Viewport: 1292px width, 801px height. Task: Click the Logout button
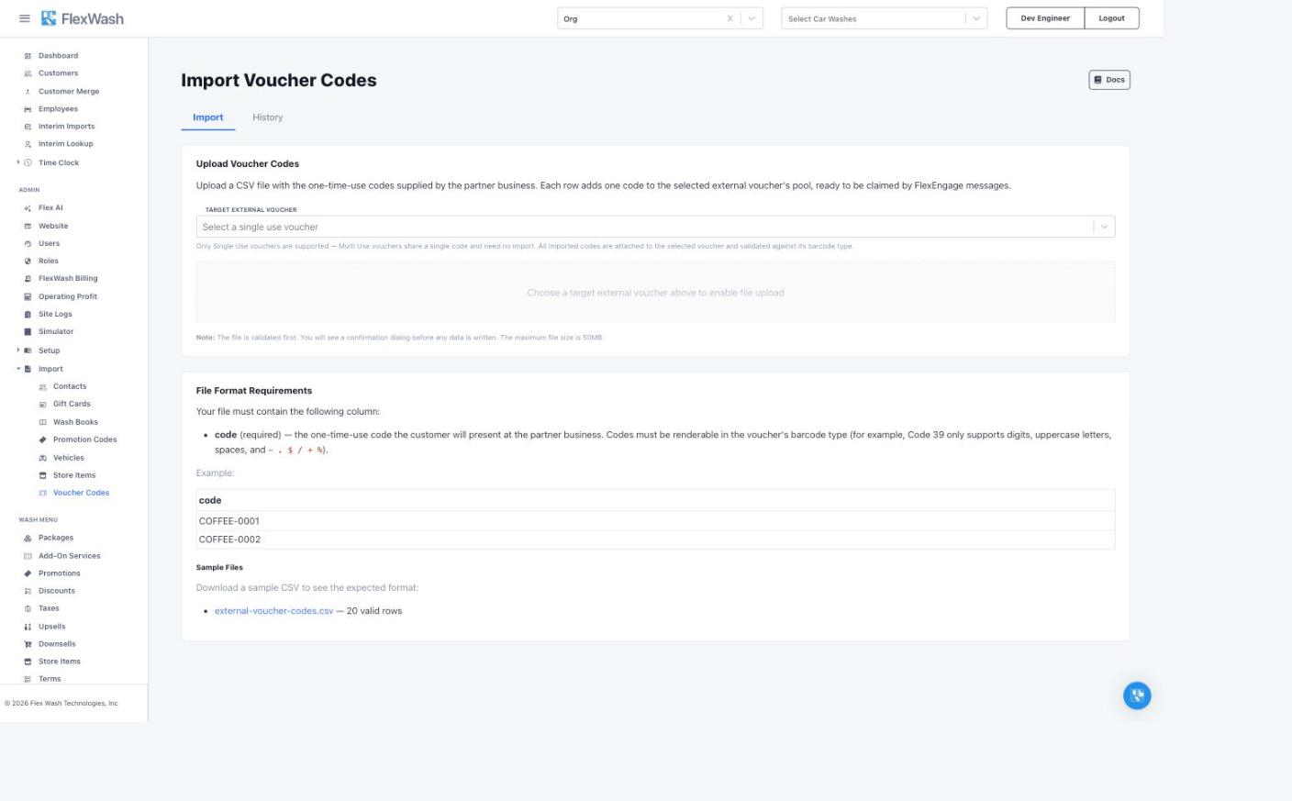tap(1111, 18)
